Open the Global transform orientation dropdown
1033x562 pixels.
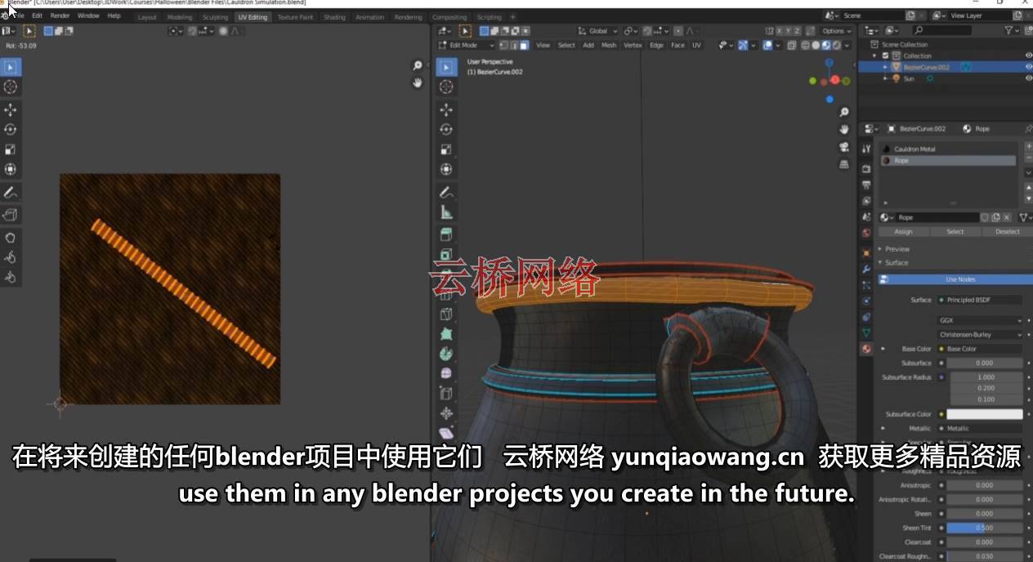pos(598,31)
